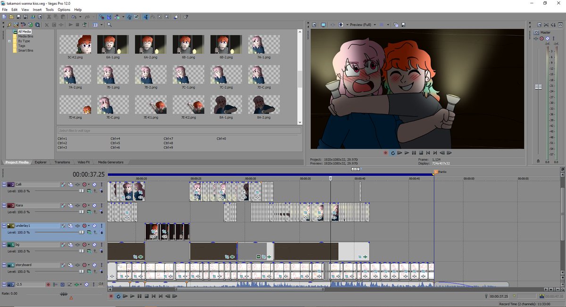Switch to the Media Generators tab
Screen dimensions: 566x307
tap(111, 162)
